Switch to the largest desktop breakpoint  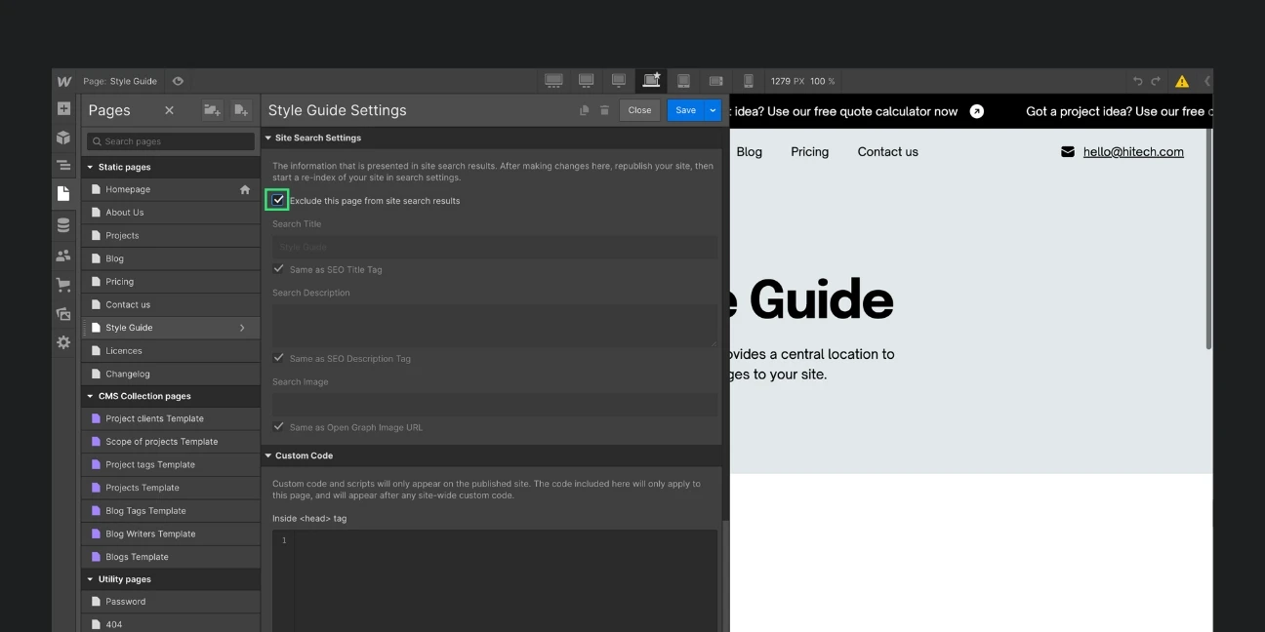tap(553, 81)
